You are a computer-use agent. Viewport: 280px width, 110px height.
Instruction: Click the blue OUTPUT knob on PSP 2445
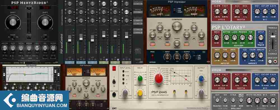point(201,78)
